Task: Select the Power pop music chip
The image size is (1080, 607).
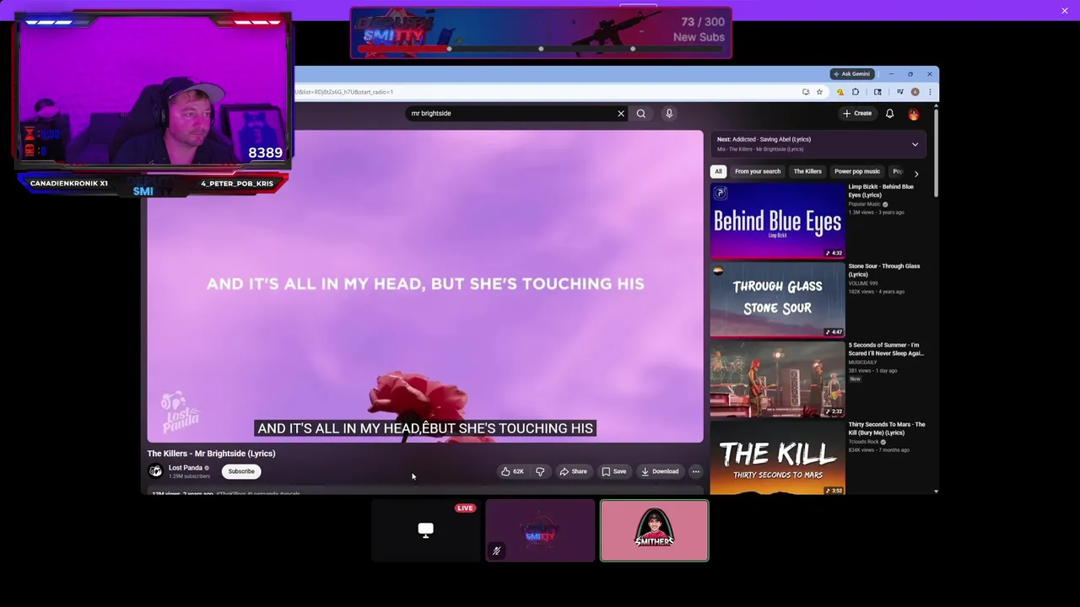Action: coord(857,171)
